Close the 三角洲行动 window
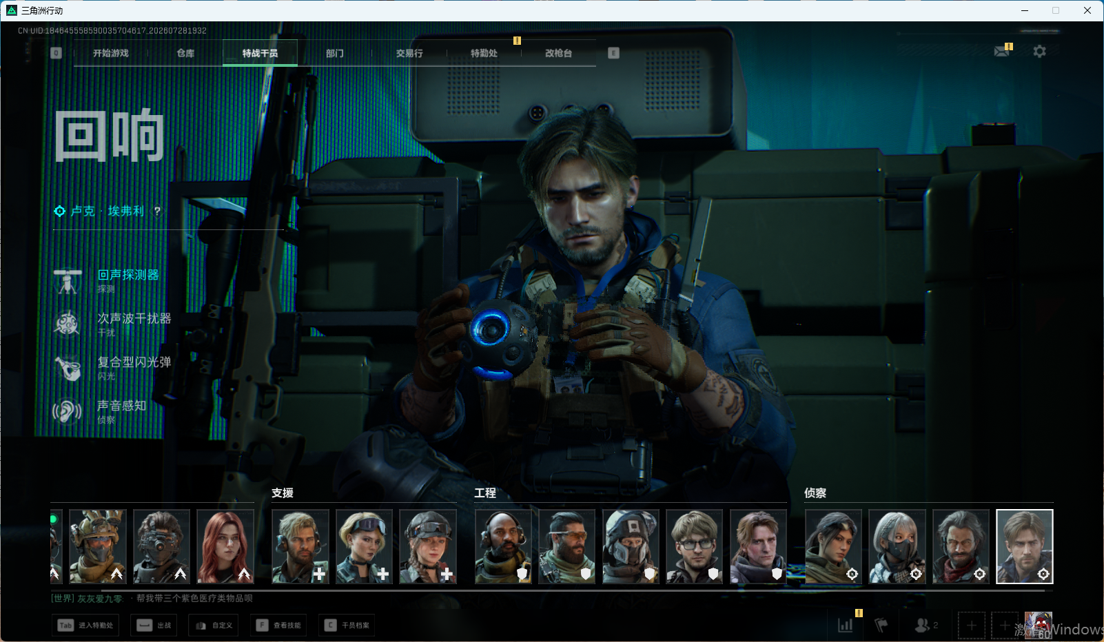Image resolution: width=1104 pixels, height=642 pixels. click(1087, 10)
